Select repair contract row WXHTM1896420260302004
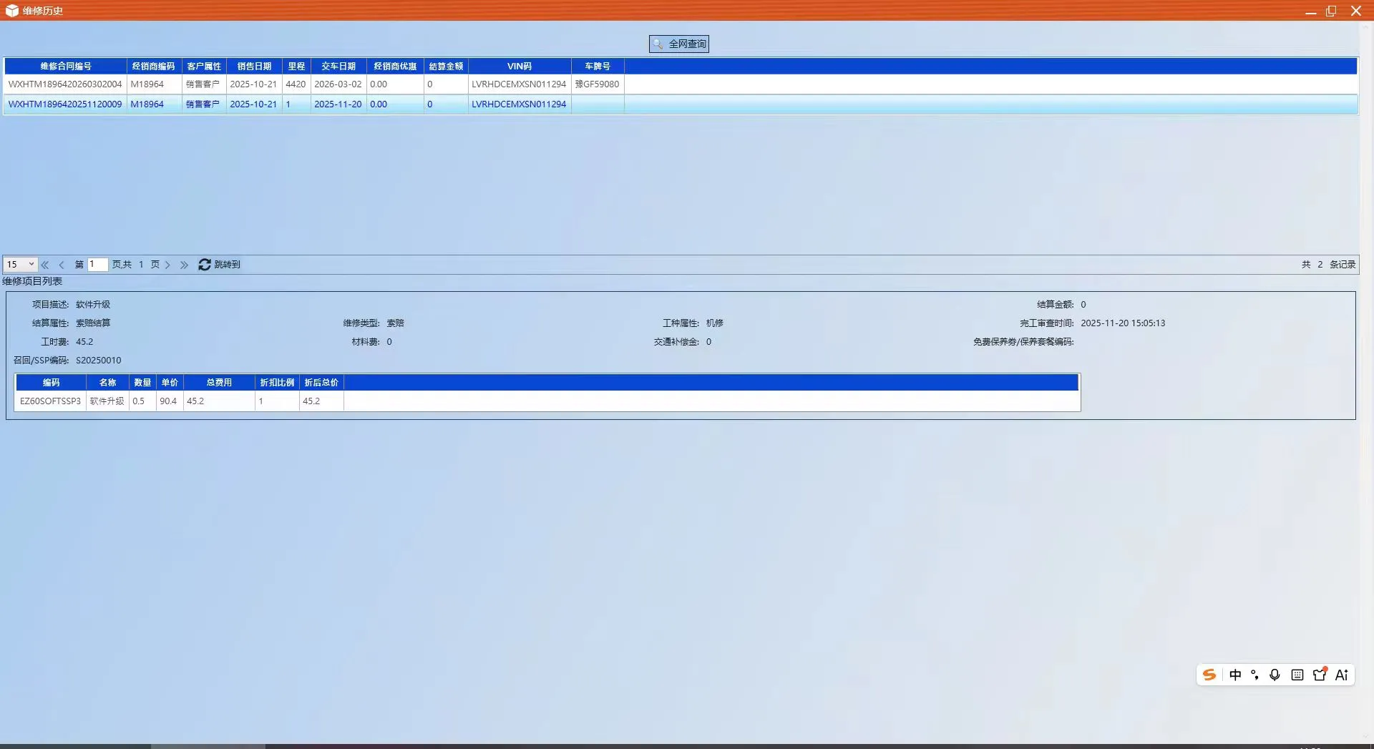Viewport: 1374px width, 749px height. [x=65, y=84]
